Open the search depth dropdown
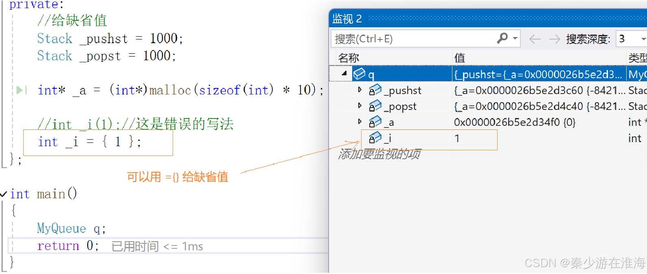This screenshot has width=647, height=274. coord(643,39)
